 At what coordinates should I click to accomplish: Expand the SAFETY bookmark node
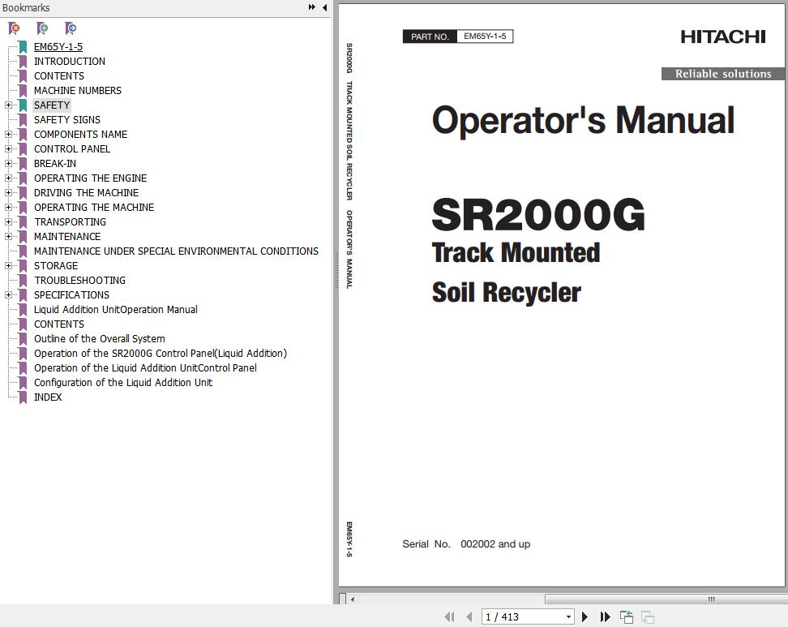point(8,105)
